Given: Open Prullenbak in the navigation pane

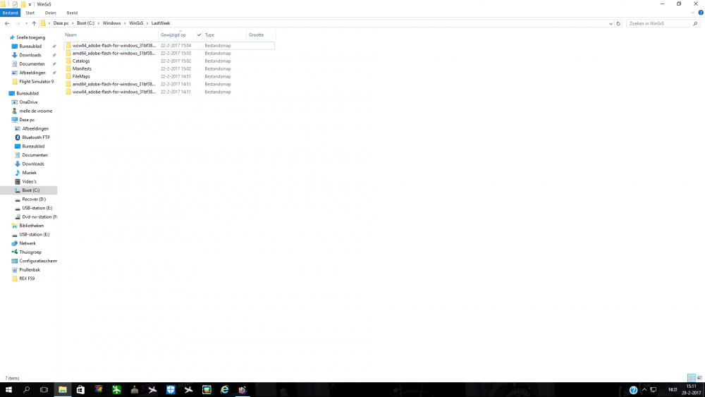Looking at the screenshot, I should pos(29,270).
